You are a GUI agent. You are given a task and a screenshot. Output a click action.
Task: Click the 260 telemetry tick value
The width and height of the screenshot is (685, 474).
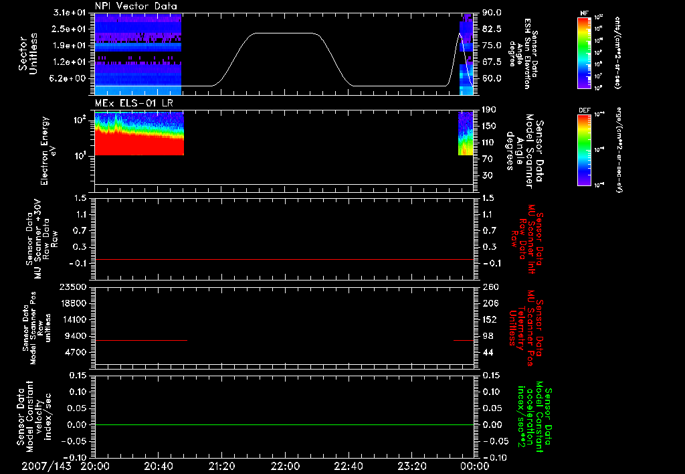[490, 287]
